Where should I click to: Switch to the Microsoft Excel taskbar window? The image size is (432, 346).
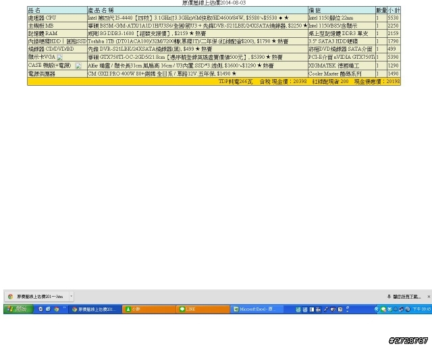tap(256, 310)
